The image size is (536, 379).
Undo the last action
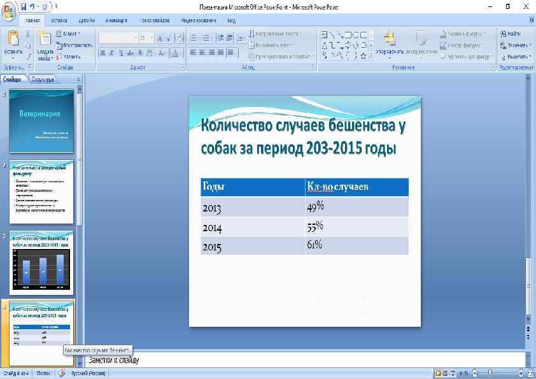click(x=32, y=6)
